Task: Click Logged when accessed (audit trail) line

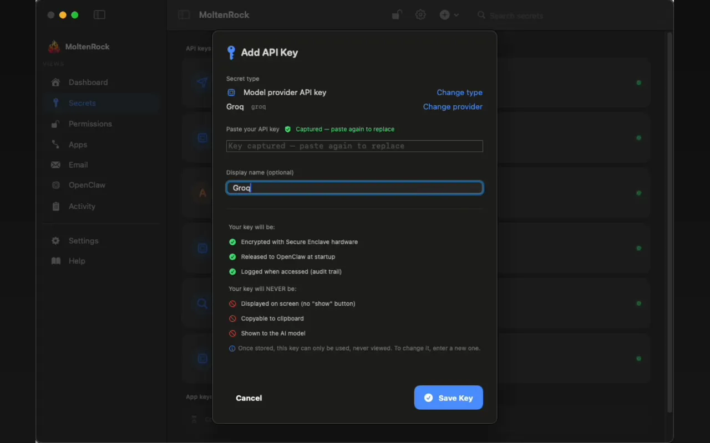Action: point(291,272)
